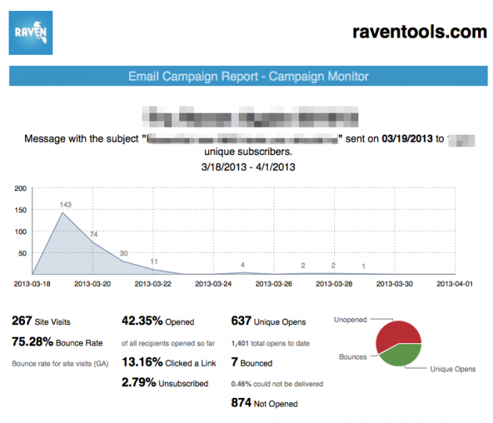The image size is (493, 423).
Task: Click the 100 y-axis value
Action: pyautogui.click(x=20, y=232)
